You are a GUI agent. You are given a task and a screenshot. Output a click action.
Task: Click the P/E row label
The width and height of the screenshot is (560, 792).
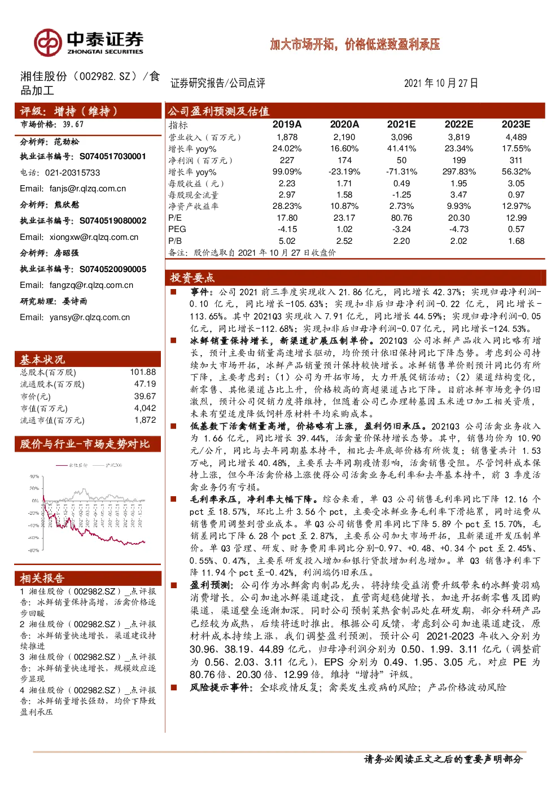pos(175,218)
